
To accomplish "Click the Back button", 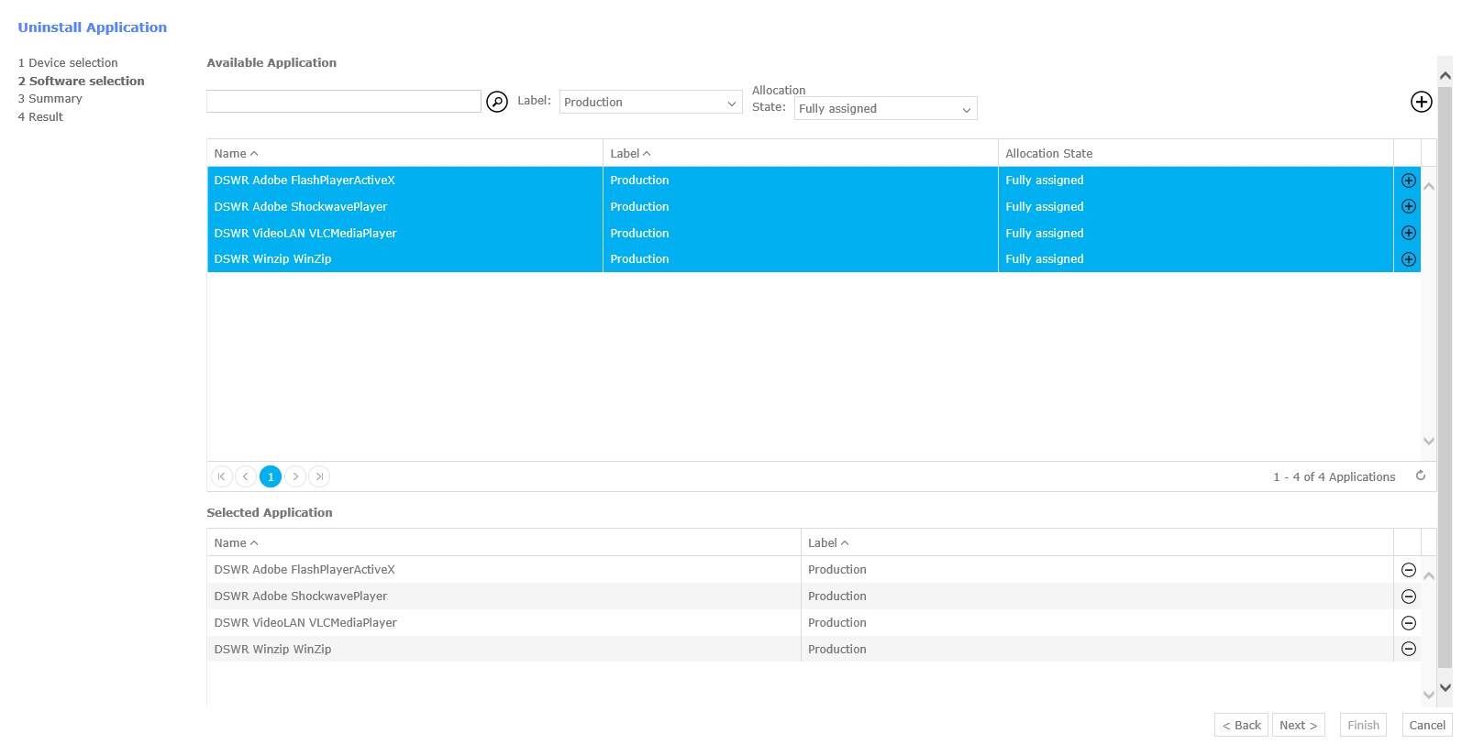I will click(x=1241, y=725).
